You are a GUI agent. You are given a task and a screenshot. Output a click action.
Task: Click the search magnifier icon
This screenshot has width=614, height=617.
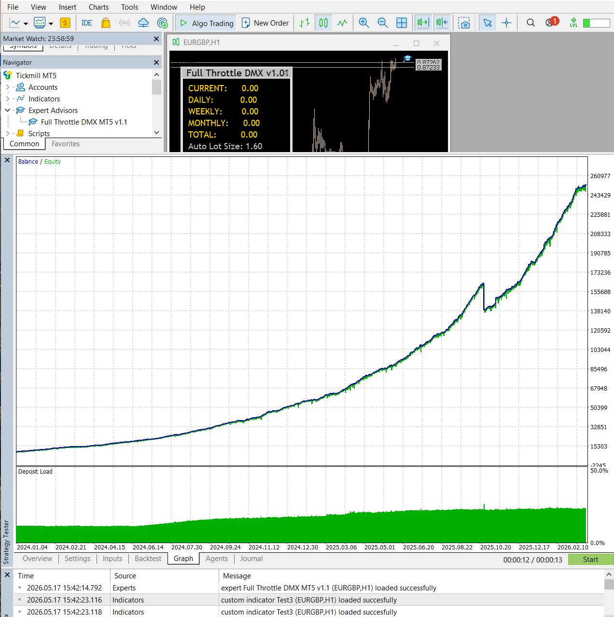click(x=530, y=23)
